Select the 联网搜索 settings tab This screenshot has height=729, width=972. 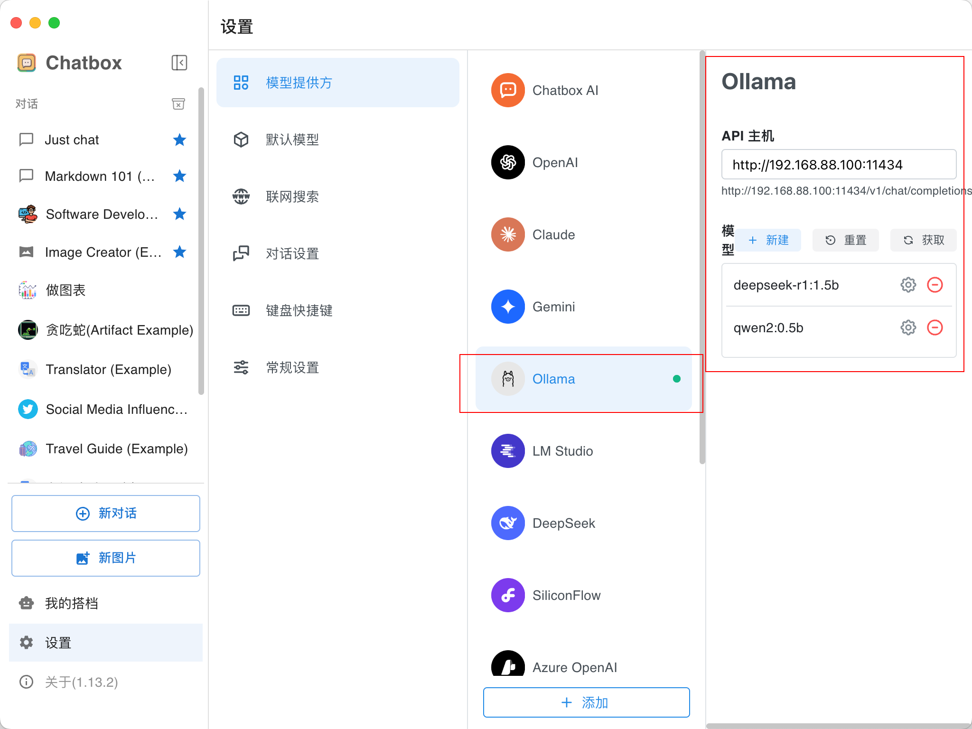(338, 196)
